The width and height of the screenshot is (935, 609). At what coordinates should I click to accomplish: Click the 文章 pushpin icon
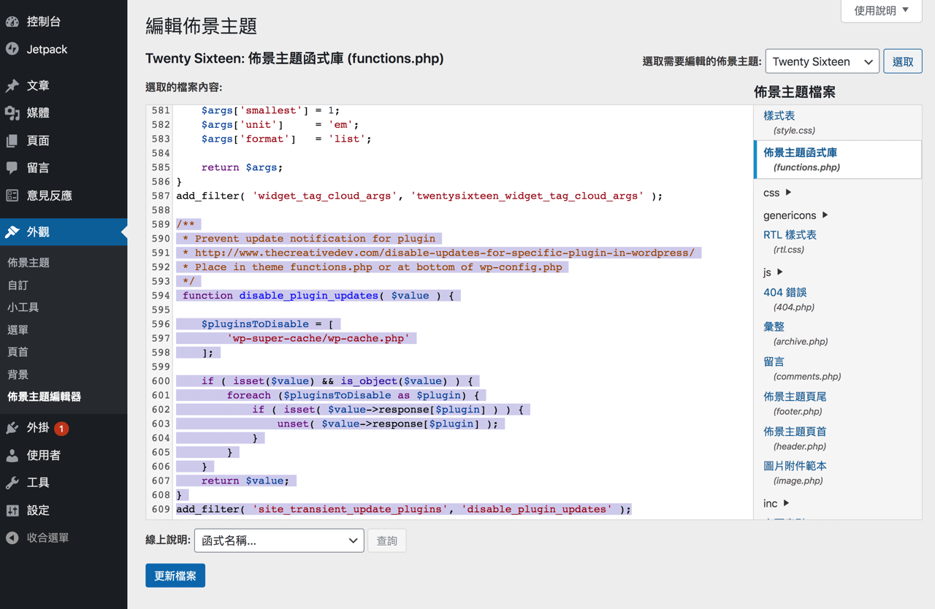pyautogui.click(x=12, y=85)
